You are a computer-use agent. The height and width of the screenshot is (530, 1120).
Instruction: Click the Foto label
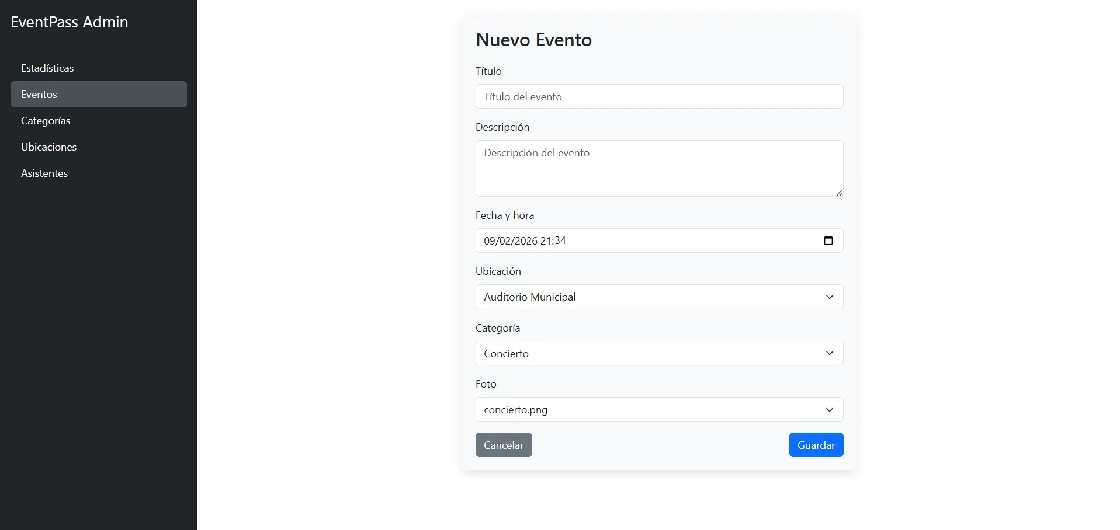pyautogui.click(x=486, y=384)
